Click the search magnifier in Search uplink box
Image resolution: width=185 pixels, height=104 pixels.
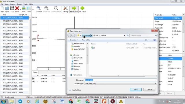click(x=156, y=35)
